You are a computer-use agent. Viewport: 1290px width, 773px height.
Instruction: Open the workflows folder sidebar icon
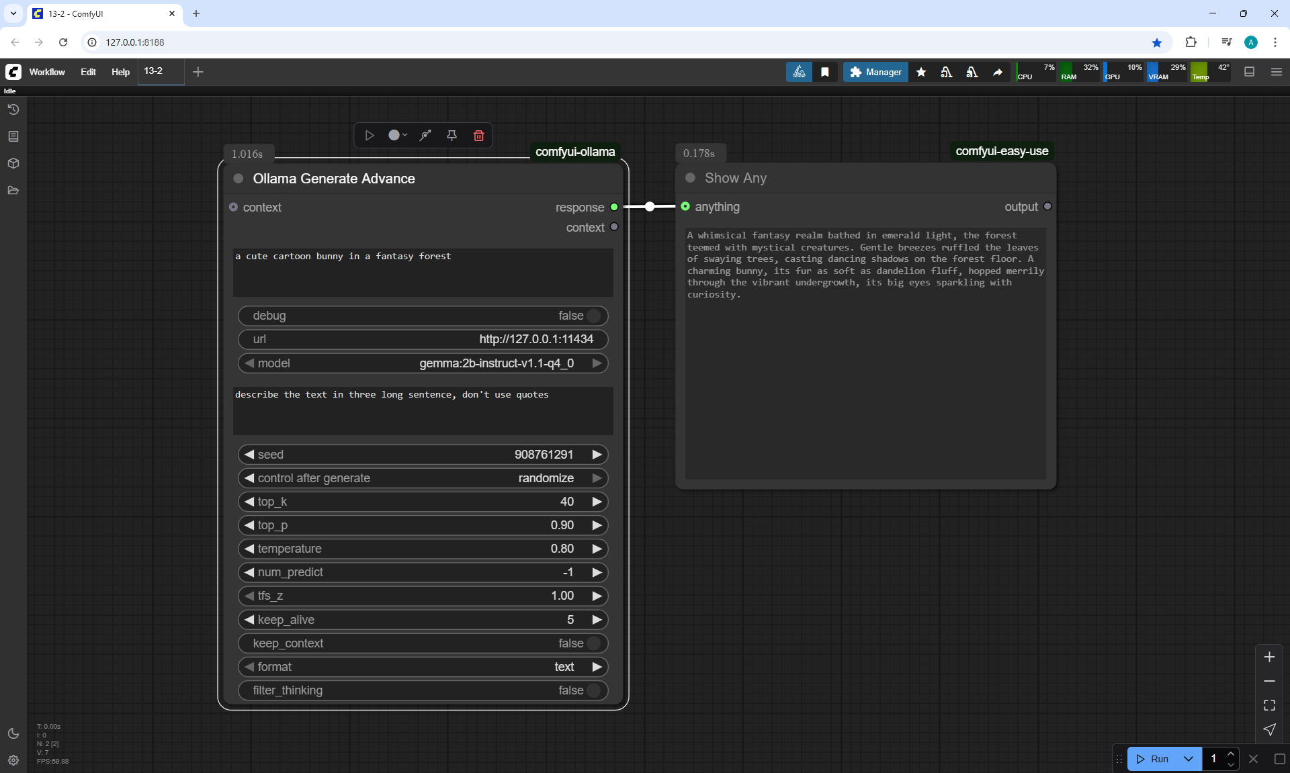(13, 191)
